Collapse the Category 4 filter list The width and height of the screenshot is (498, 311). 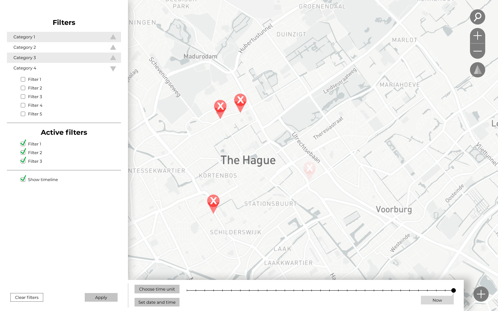(113, 68)
